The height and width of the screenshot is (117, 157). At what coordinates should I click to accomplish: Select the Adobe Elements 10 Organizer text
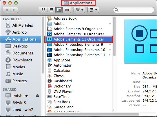(79, 34)
